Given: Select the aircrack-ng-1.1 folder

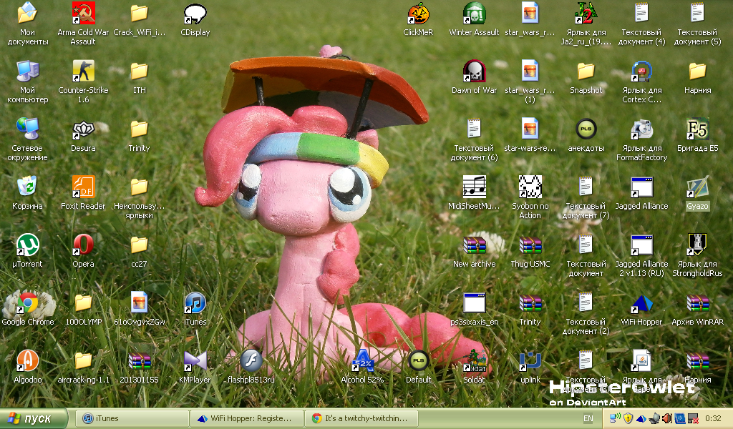Looking at the screenshot, I should click(83, 360).
